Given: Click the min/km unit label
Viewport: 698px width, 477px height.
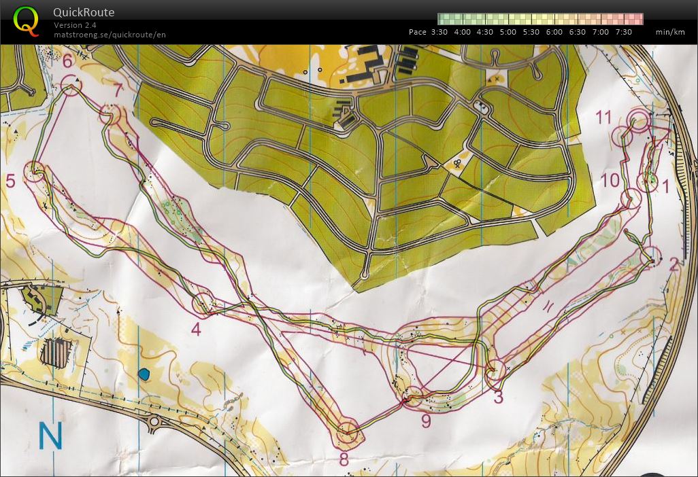Looking at the screenshot, I should click(x=669, y=32).
